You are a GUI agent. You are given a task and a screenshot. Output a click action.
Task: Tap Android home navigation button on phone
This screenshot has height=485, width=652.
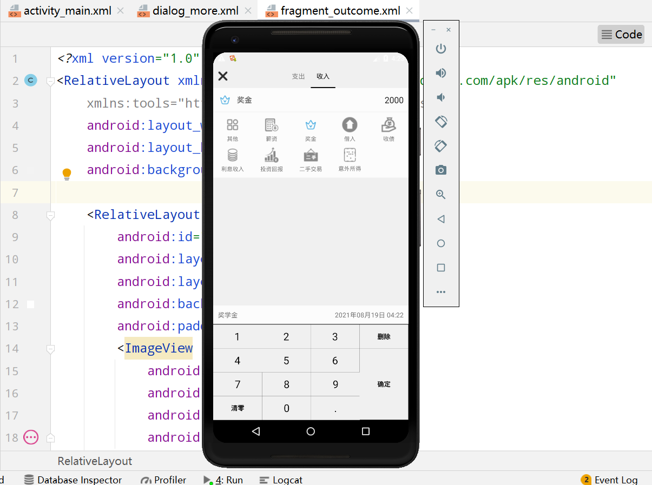pos(311,431)
